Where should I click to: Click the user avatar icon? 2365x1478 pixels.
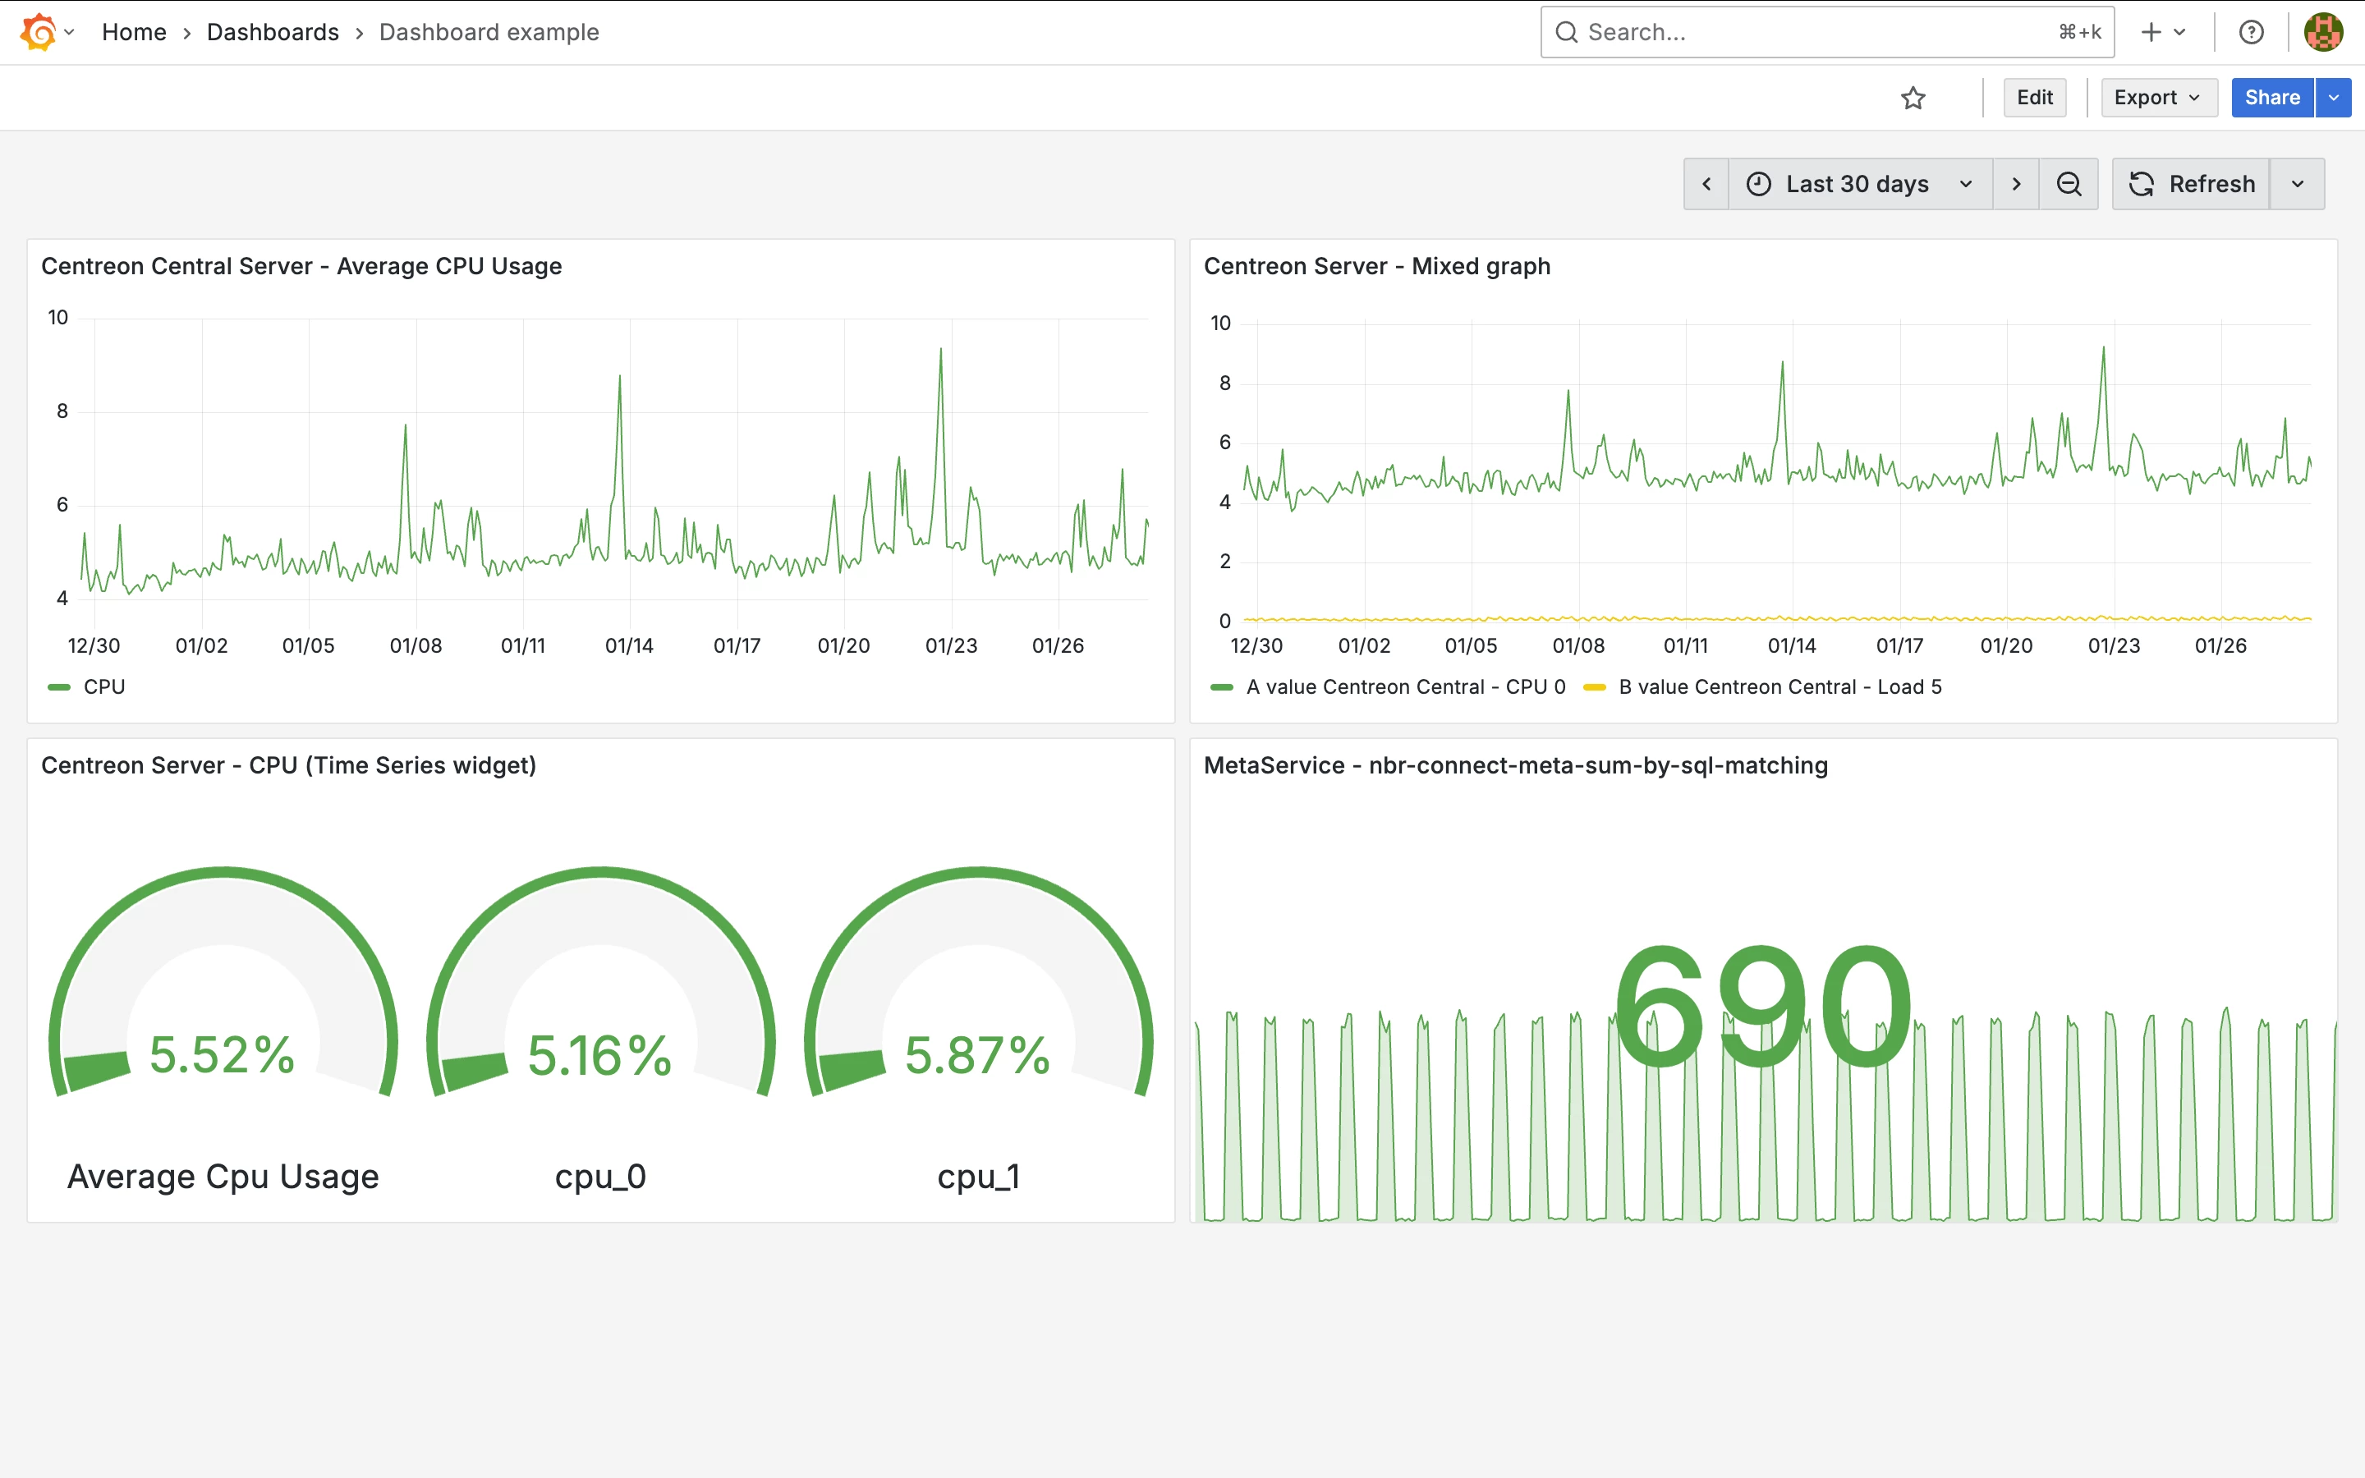coord(2323,32)
